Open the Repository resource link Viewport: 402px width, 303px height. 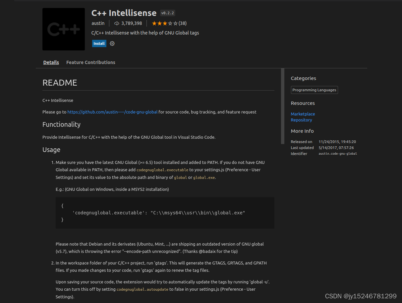302,120
